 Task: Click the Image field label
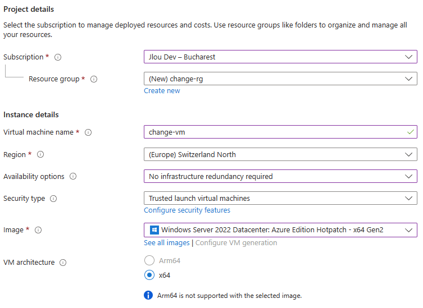(x=13, y=230)
